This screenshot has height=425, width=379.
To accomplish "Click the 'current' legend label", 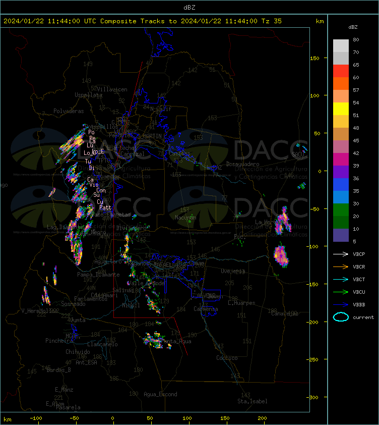I will click(x=363, y=317).
